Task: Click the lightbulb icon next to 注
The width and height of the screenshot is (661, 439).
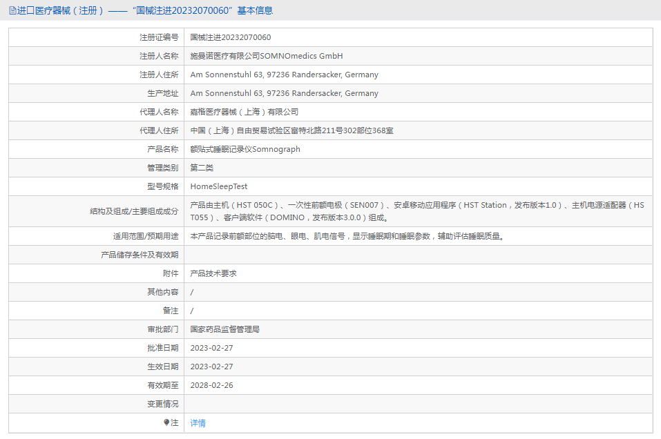Action: pos(166,422)
